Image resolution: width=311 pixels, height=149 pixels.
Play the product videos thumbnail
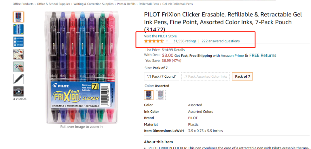(19, 91)
